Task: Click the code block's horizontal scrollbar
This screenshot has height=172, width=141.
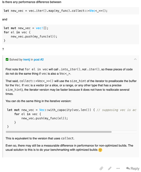Action: click(x=59, y=132)
